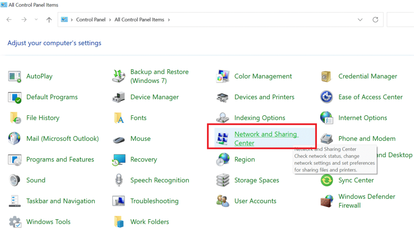Open the Taskbar and Navigation icon
Viewport: 414px width, 229px height.
[x=15, y=201]
